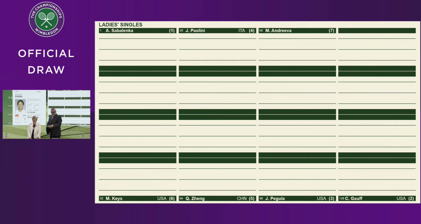Click seed number (1) beside Sabalenka
Image resolution: width=421 pixels, height=224 pixels.
tap(172, 30)
